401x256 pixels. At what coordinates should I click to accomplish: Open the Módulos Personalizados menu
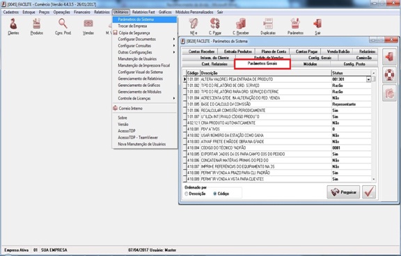click(194, 12)
